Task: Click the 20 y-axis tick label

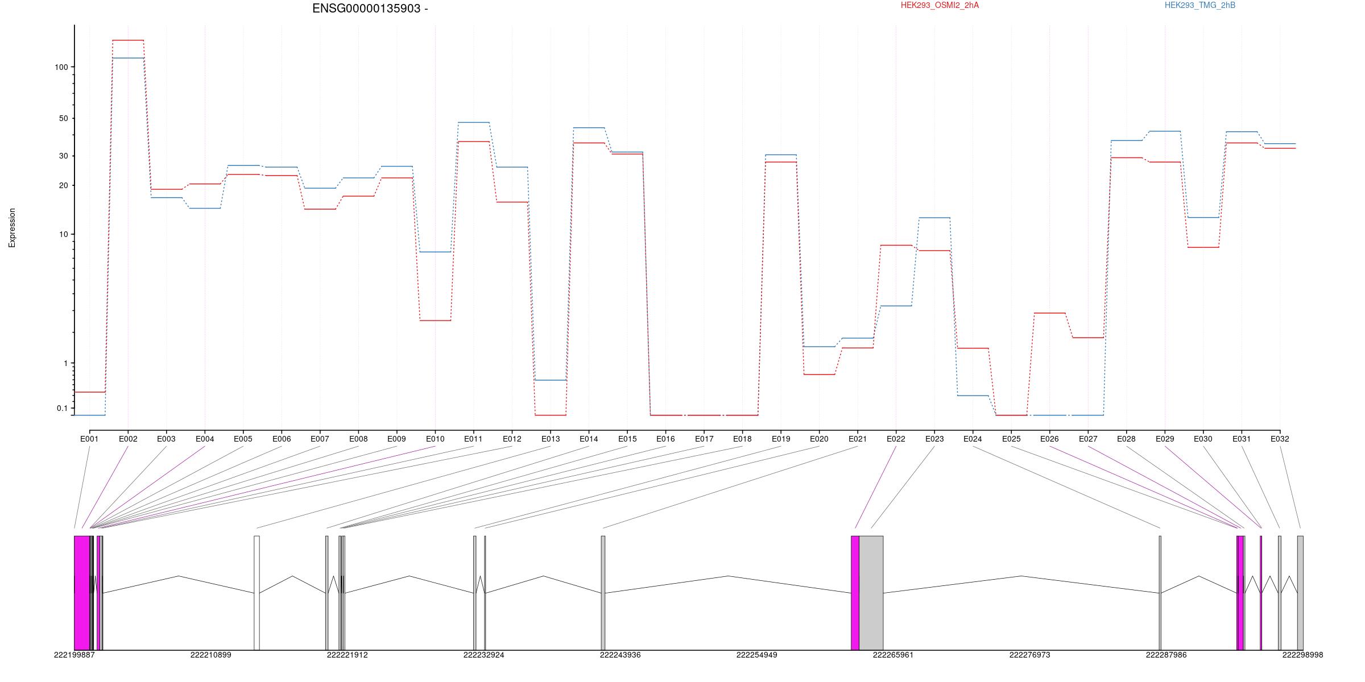Action: [x=63, y=185]
